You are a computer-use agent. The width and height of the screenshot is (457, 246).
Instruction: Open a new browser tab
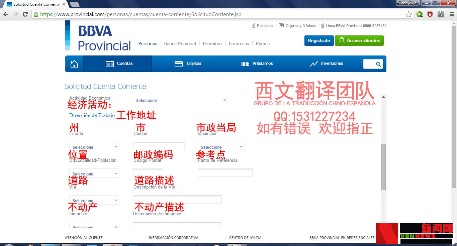tap(74, 4)
